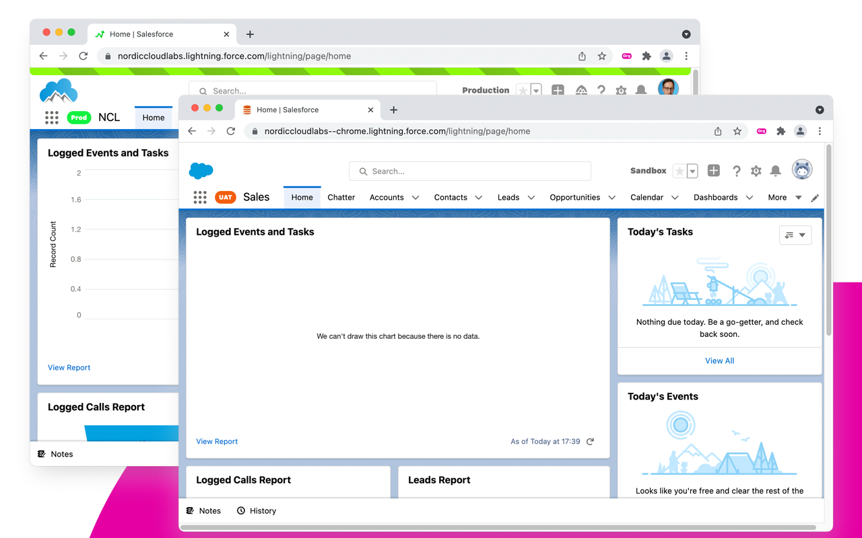The image size is (862, 538).
Task: Expand the Accounts tab dropdown chevron
Action: tap(416, 198)
